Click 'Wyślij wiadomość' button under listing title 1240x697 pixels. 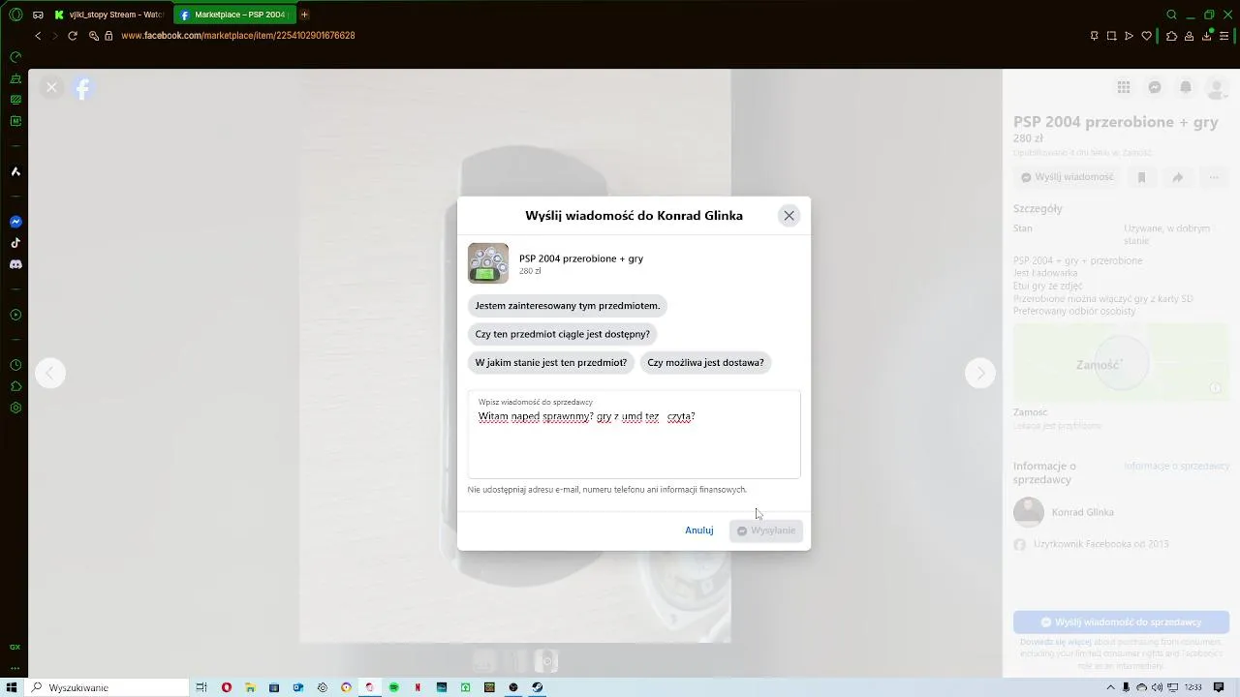[1067, 177]
